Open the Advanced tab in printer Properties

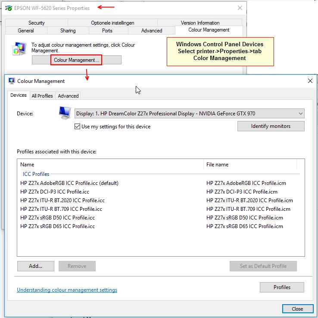click(x=152, y=31)
